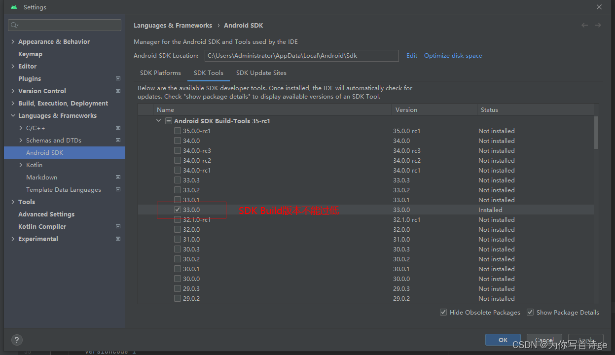
Task: Expand Build, Execution, Deployment section
Action: click(x=13, y=103)
